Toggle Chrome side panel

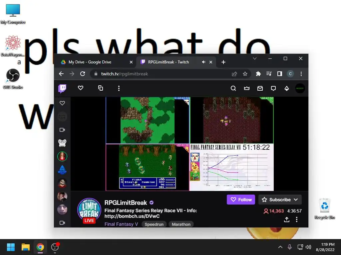(x=280, y=74)
